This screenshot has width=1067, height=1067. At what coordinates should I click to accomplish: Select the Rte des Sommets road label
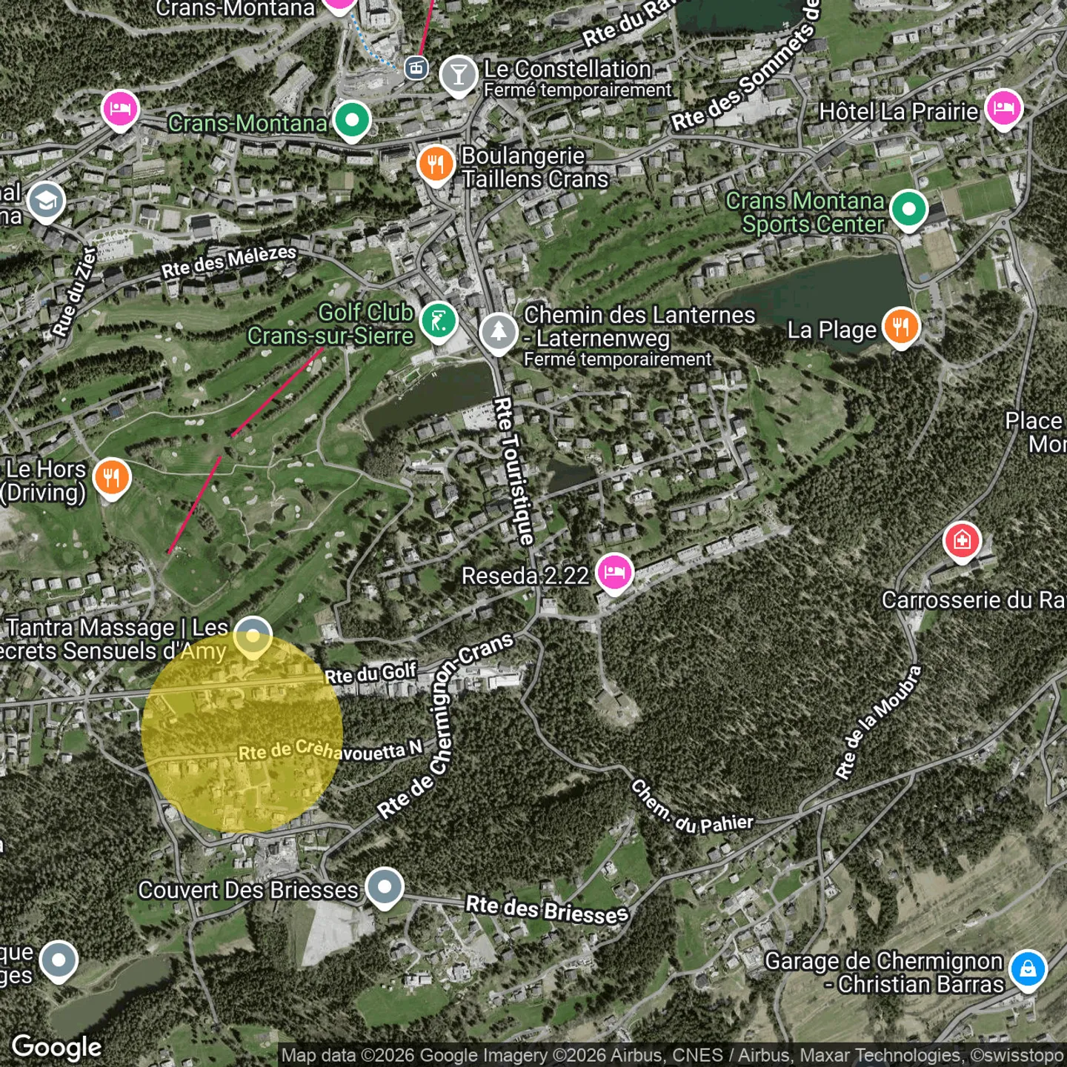(746, 67)
